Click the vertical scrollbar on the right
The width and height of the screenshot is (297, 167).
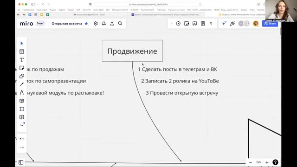tap(280, 31)
